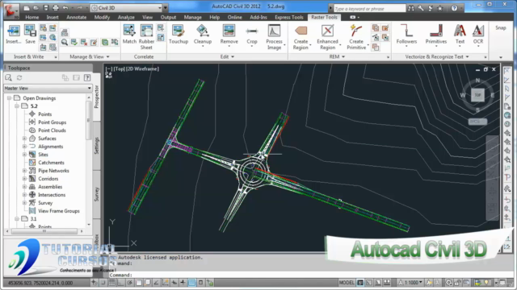
Task: Expand Vectorize & Recognize Text panel title
Action: [x=437, y=56]
